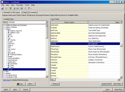Select checked Address Import ID field

pos(16,31)
